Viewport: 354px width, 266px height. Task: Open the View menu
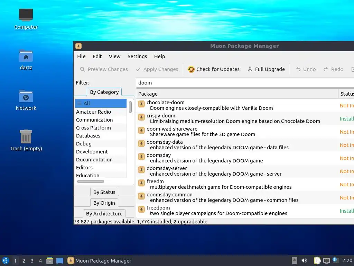(x=114, y=56)
